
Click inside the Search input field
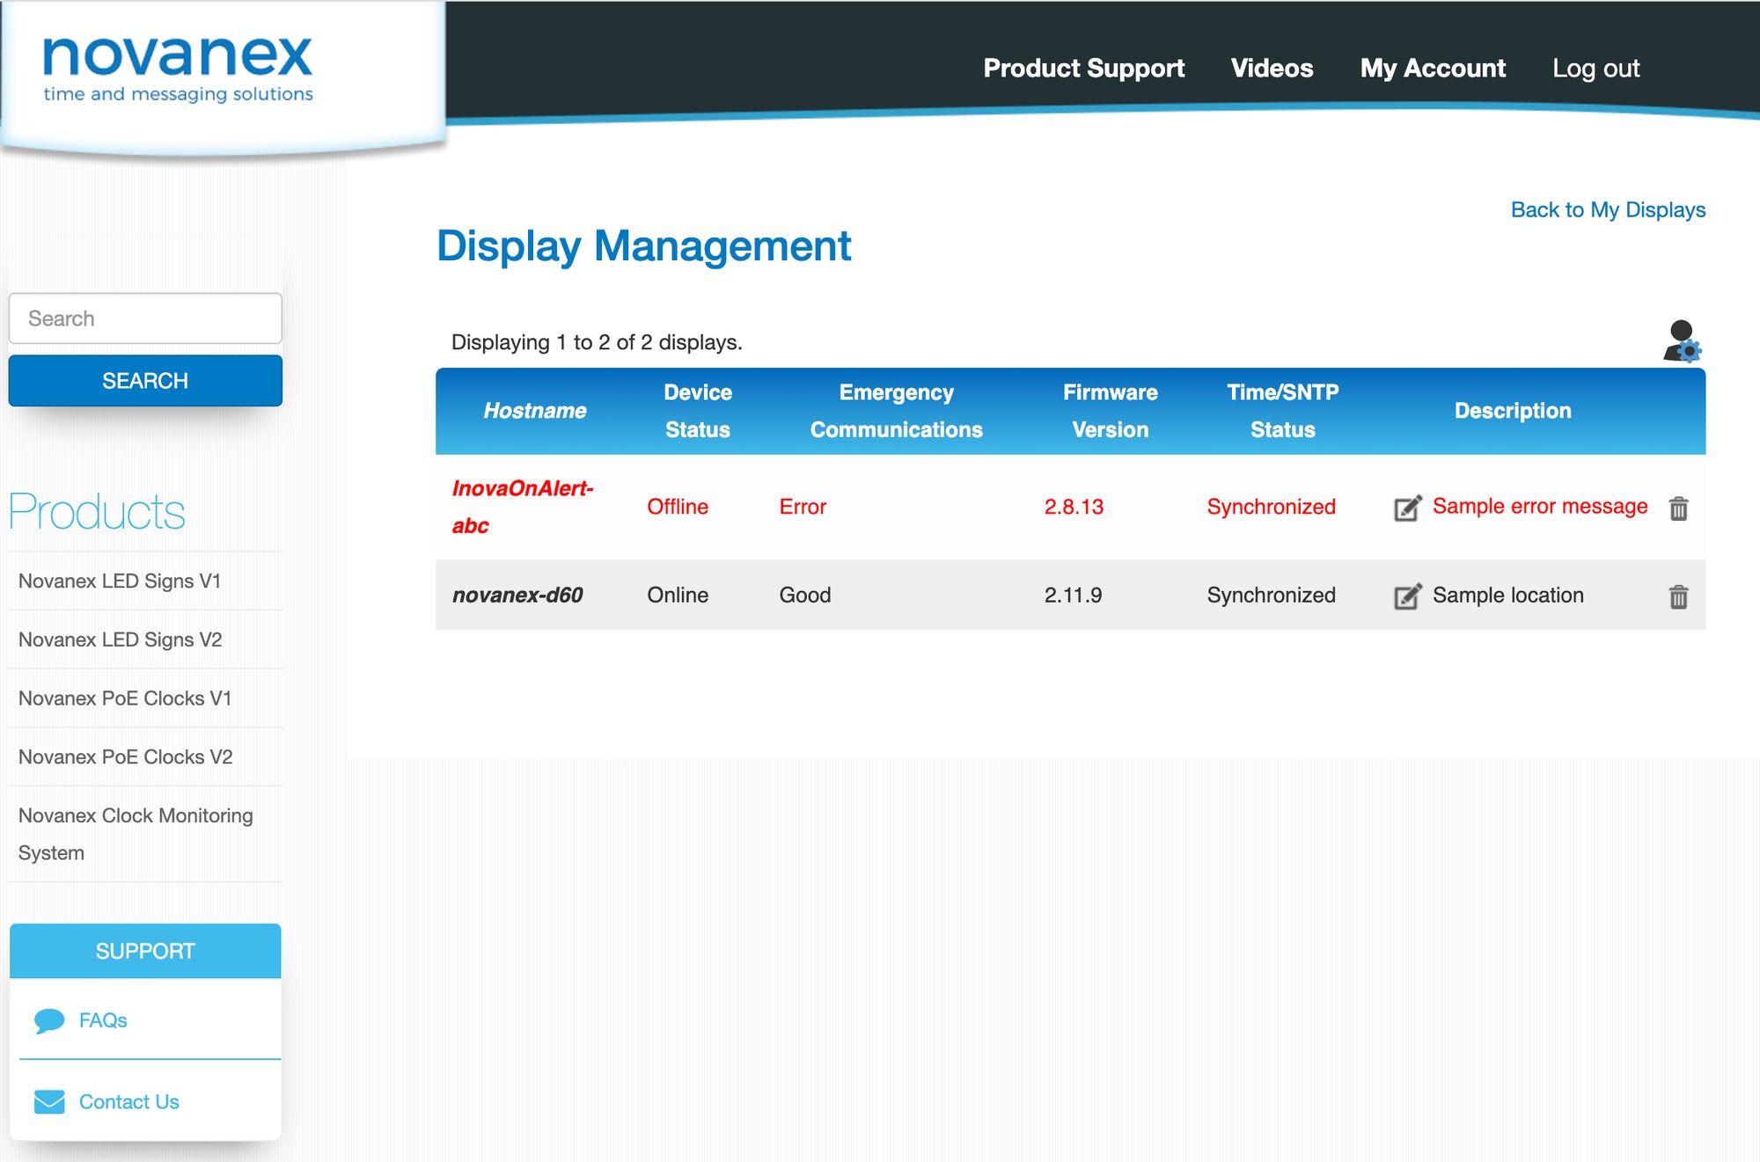[x=143, y=318]
